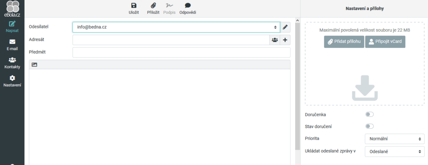
Task: Click plus icon beside Adresát field
Action: [x=285, y=40]
